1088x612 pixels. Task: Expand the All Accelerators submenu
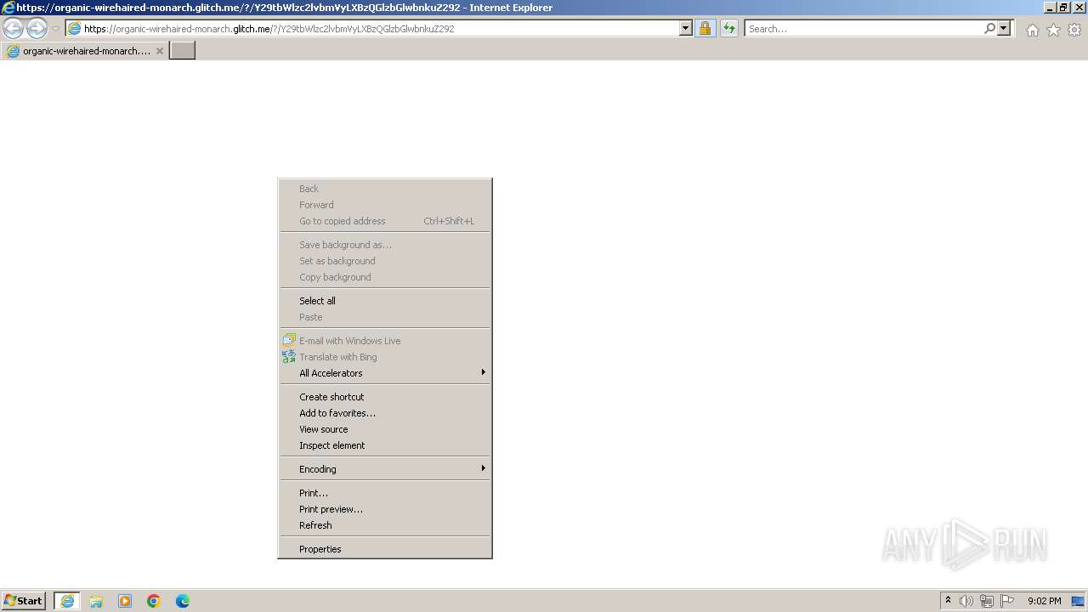(x=385, y=373)
